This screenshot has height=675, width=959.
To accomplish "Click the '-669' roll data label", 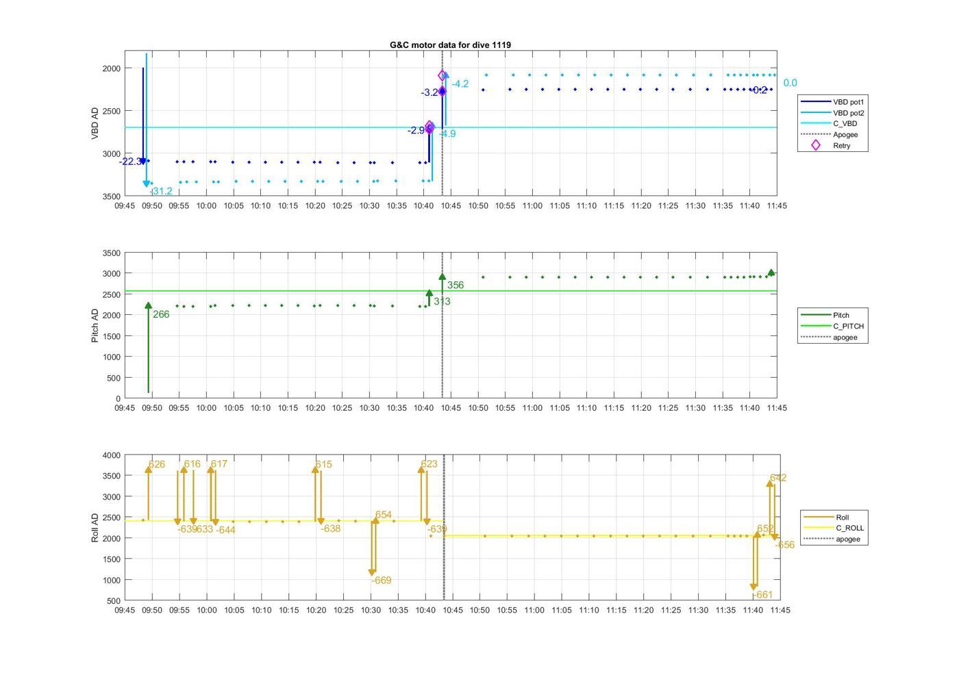I will coord(382,581).
